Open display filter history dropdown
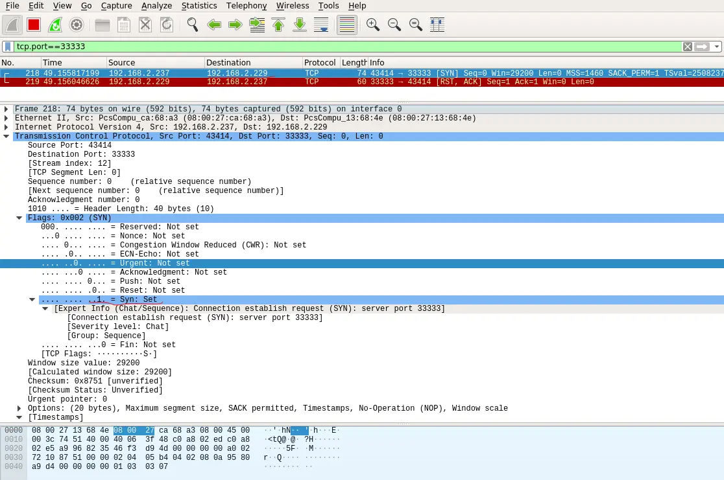This screenshot has height=480, width=724. 717,47
